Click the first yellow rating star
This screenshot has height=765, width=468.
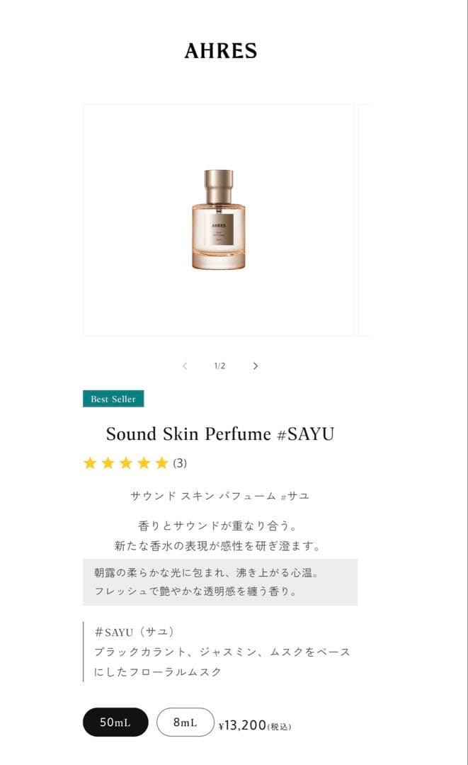pyautogui.click(x=90, y=463)
